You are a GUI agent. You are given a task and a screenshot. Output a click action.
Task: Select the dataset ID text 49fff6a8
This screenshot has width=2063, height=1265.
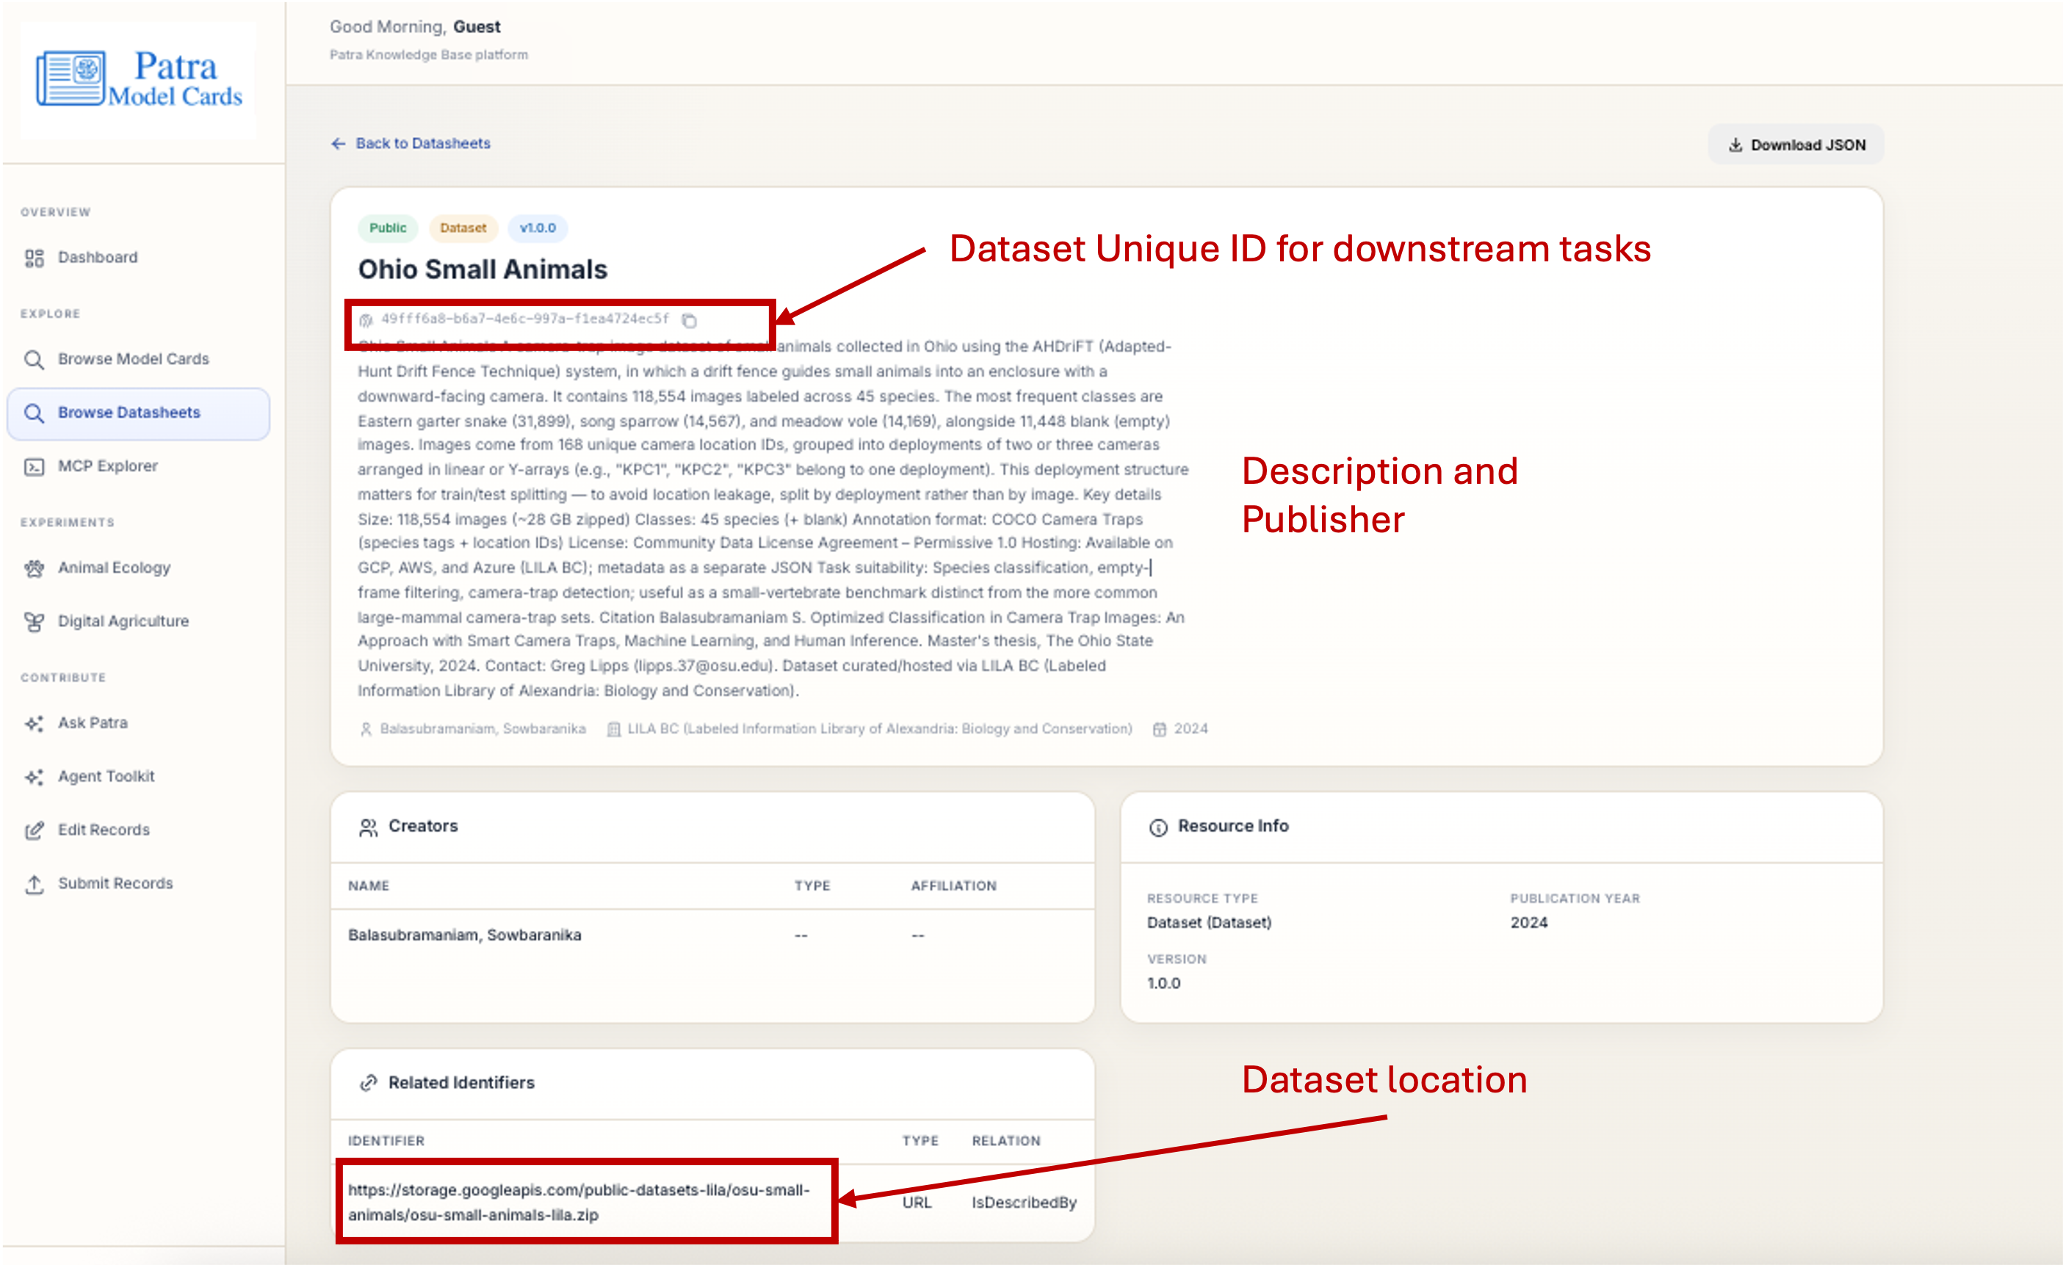pos(525,319)
